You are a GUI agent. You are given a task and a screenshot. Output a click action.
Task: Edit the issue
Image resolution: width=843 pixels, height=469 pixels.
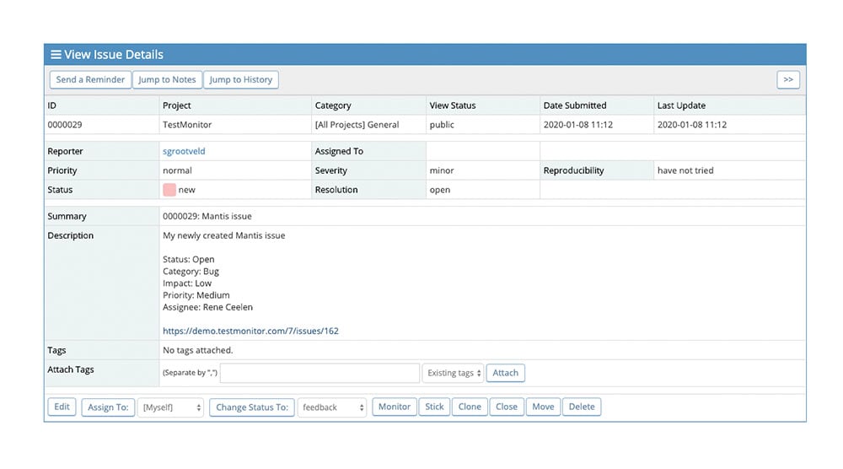(x=62, y=407)
